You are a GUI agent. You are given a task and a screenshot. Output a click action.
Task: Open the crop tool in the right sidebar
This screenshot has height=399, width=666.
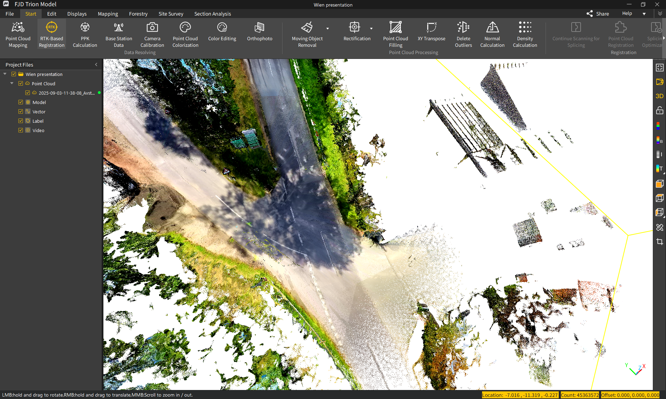coord(659,242)
